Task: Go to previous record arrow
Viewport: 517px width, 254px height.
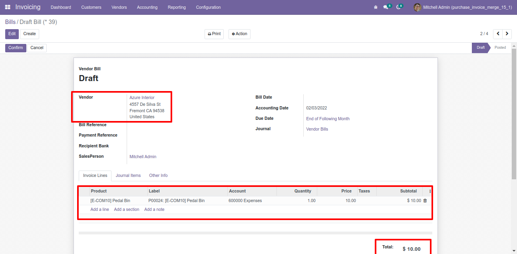Action: [x=498, y=34]
